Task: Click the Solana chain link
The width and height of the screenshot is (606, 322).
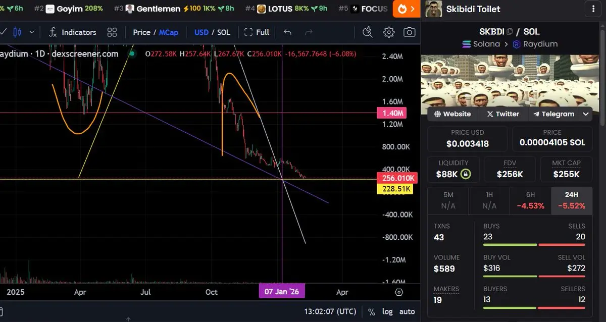Action: [481, 44]
